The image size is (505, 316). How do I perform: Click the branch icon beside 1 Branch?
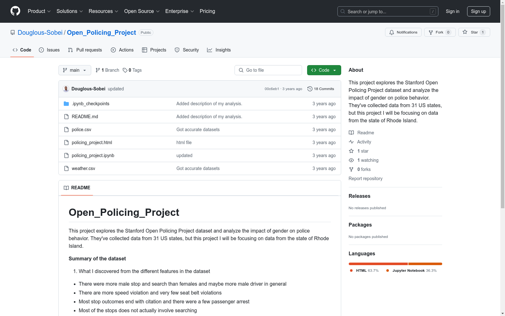click(98, 70)
